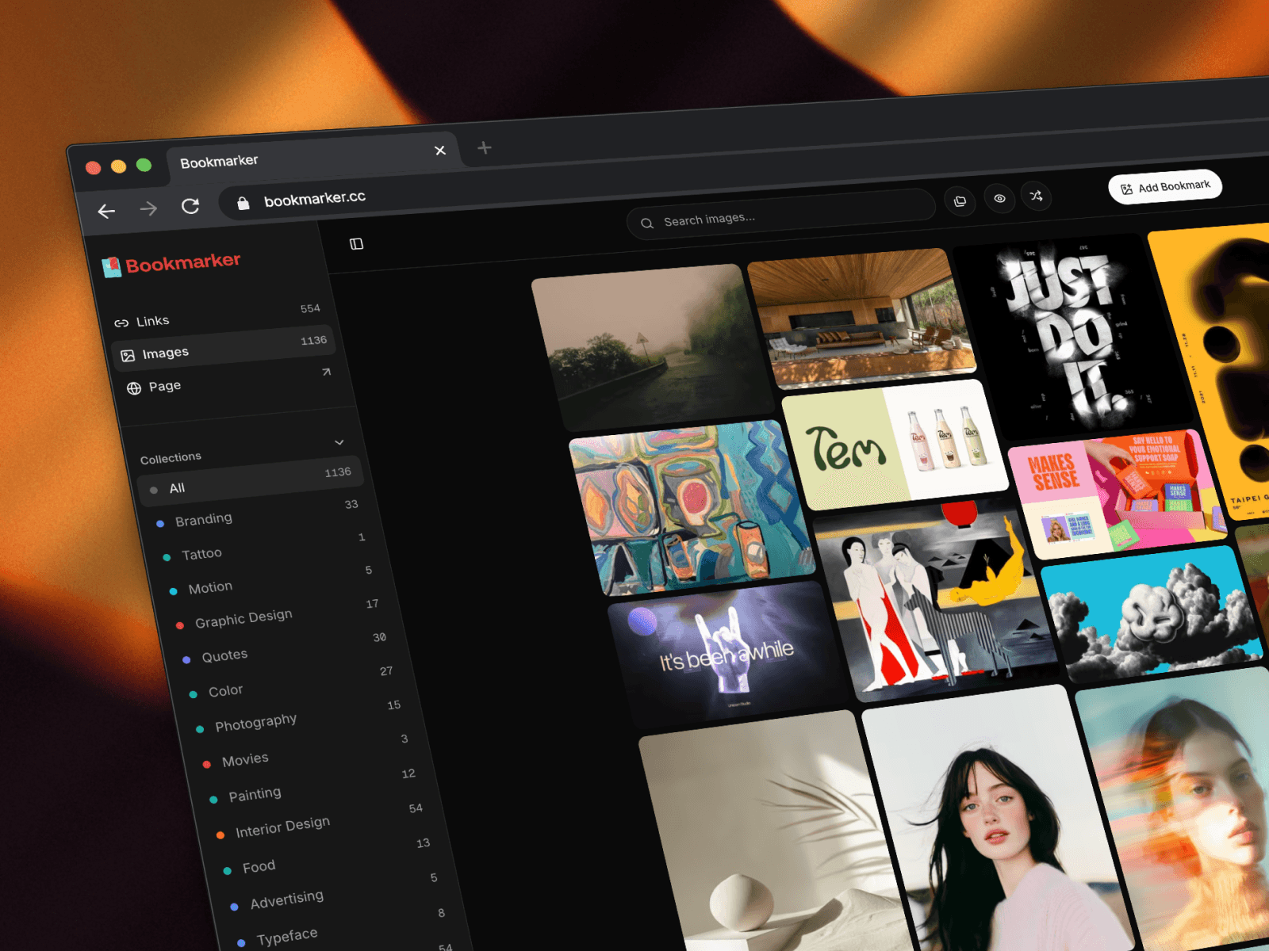
Task: Close the Bookmarker browser tab
Action: tap(440, 151)
